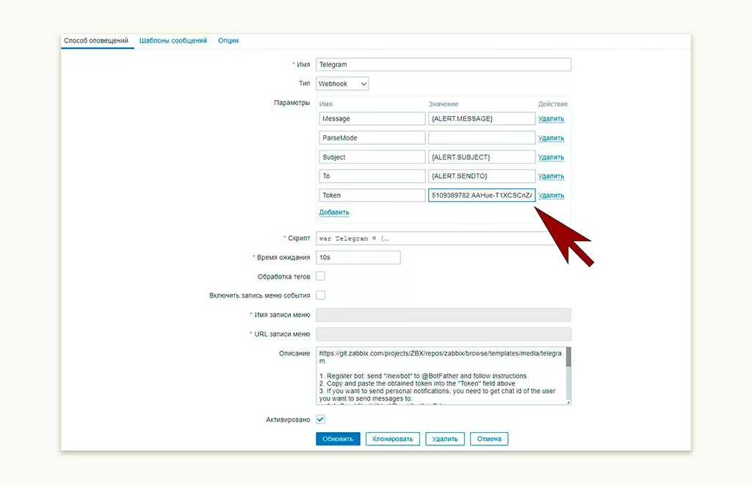Open the Скрипт field with var Telegram
Viewport: 752px width, 485px height.
coord(433,238)
